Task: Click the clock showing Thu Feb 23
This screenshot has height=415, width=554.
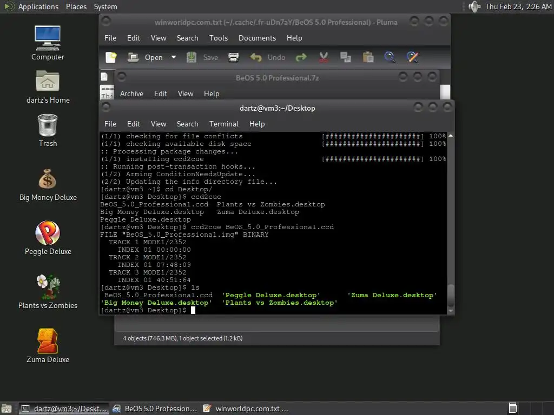Action: [x=518, y=6]
